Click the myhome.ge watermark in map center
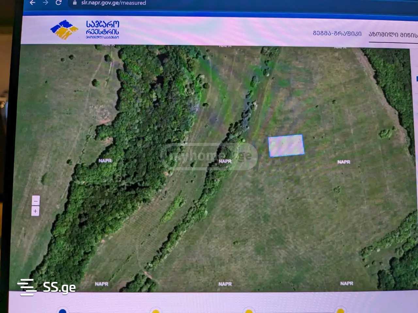Image resolution: width=418 pixels, height=313 pixels. coord(209,156)
